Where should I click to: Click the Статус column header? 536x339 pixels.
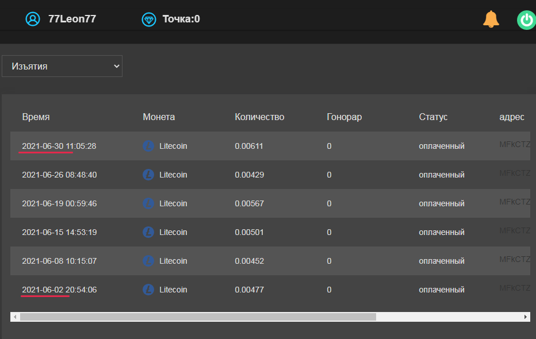(433, 117)
